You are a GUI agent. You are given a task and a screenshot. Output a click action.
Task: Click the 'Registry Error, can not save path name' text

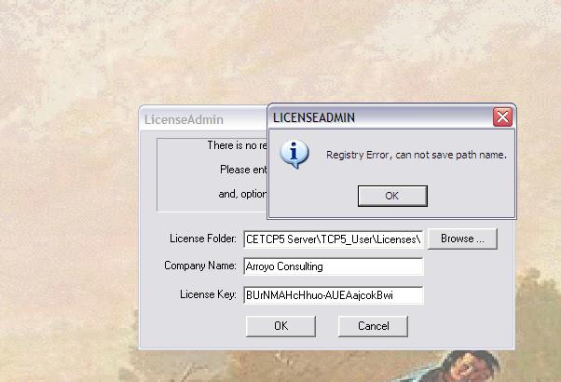point(417,155)
